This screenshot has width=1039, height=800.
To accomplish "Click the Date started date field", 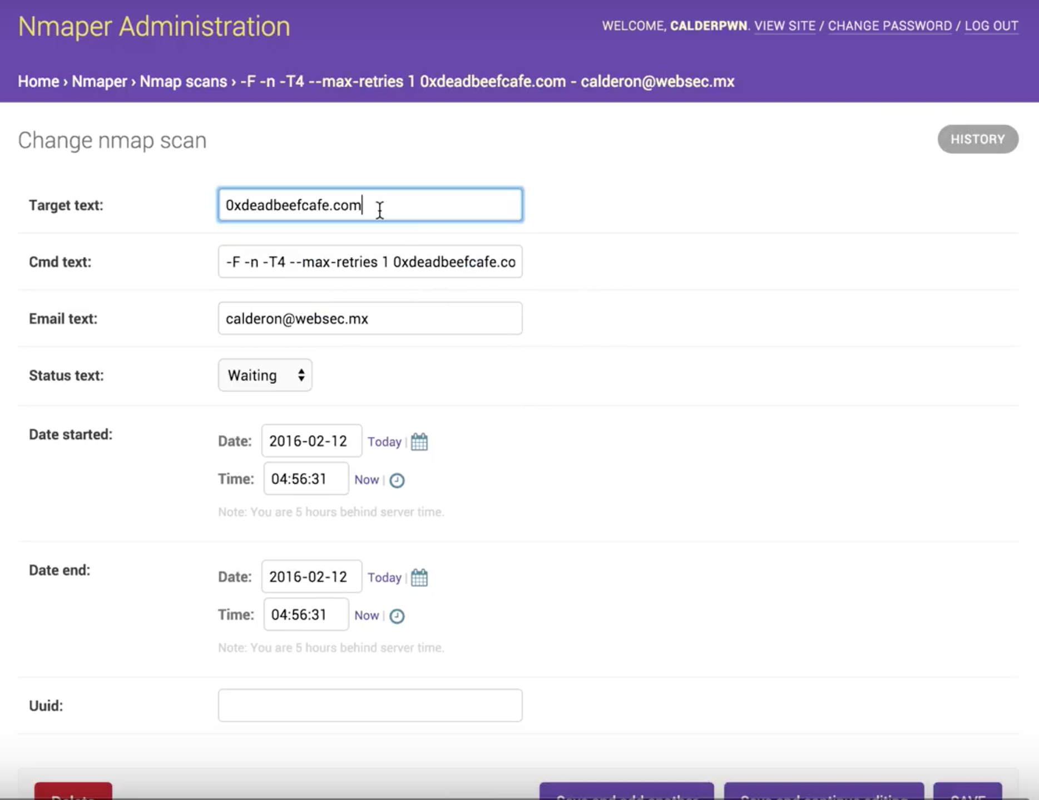I will [x=311, y=441].
